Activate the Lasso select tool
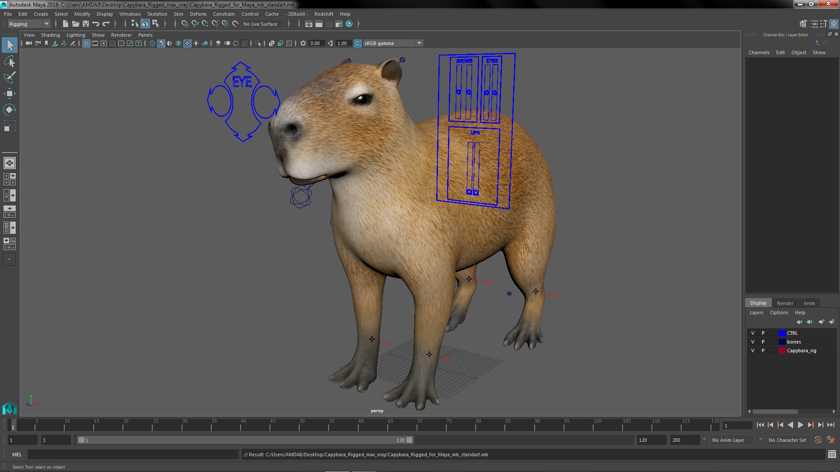 pos(10,61)
